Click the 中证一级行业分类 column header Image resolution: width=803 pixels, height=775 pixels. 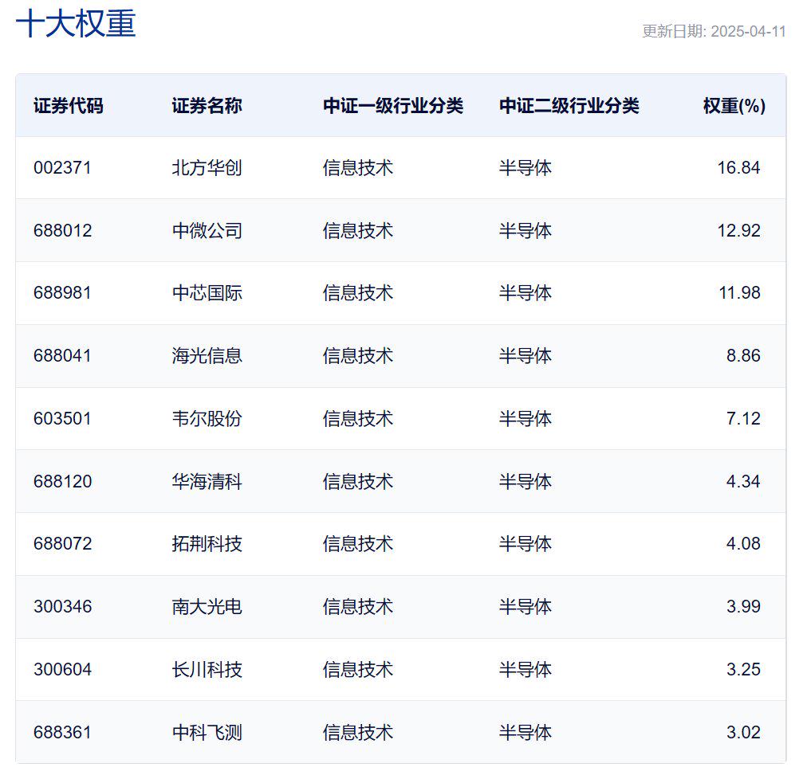(x=393, y=106)
